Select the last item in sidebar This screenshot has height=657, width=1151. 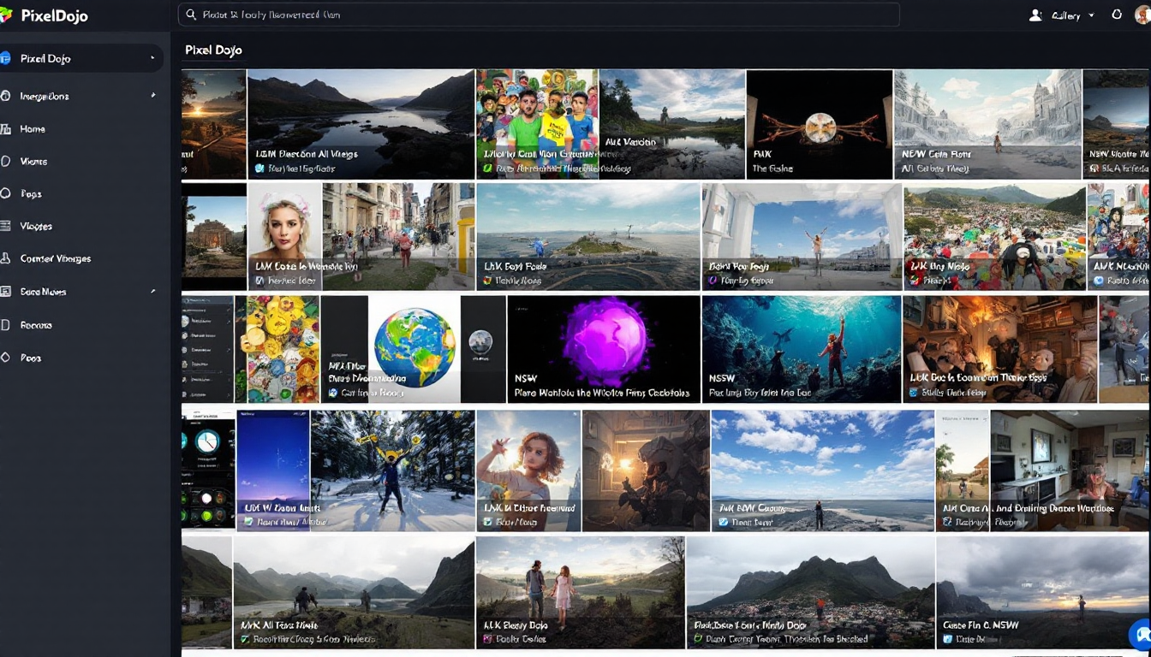coord(31,358)
